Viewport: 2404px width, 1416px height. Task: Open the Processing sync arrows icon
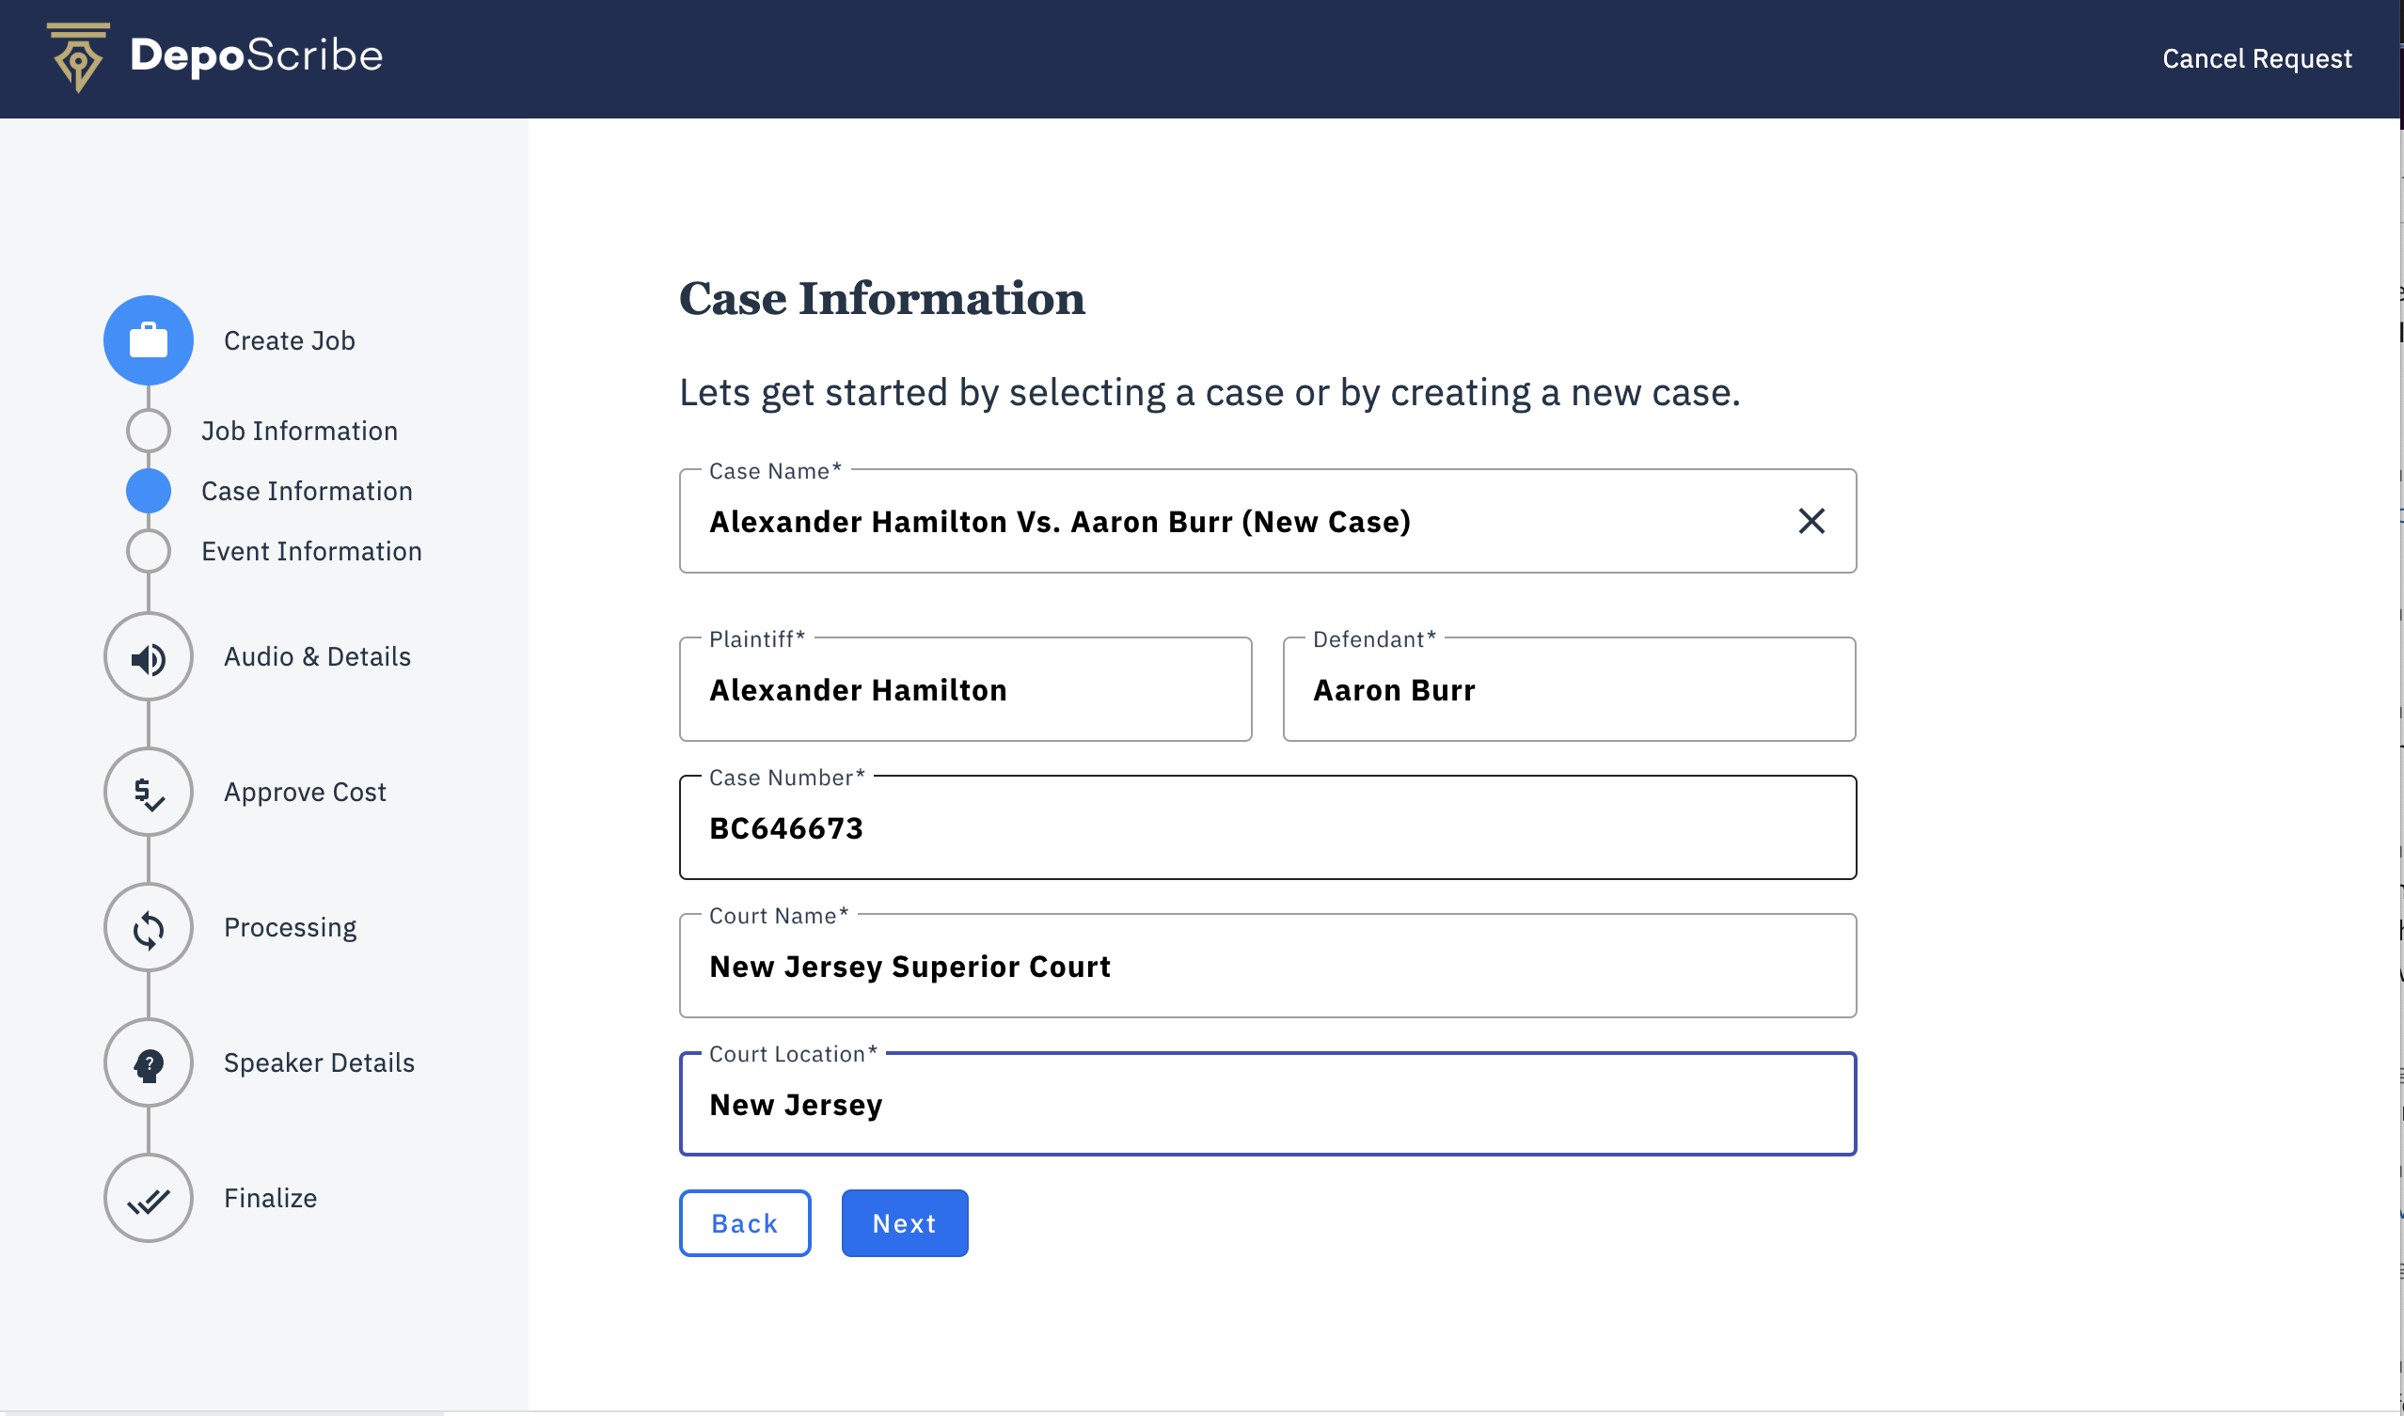[148, 928]
